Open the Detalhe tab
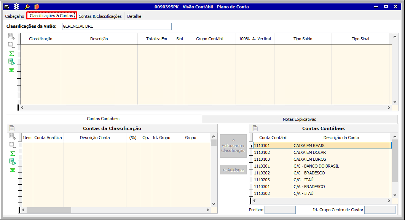405x220 pixels. [x=134, y=16]
